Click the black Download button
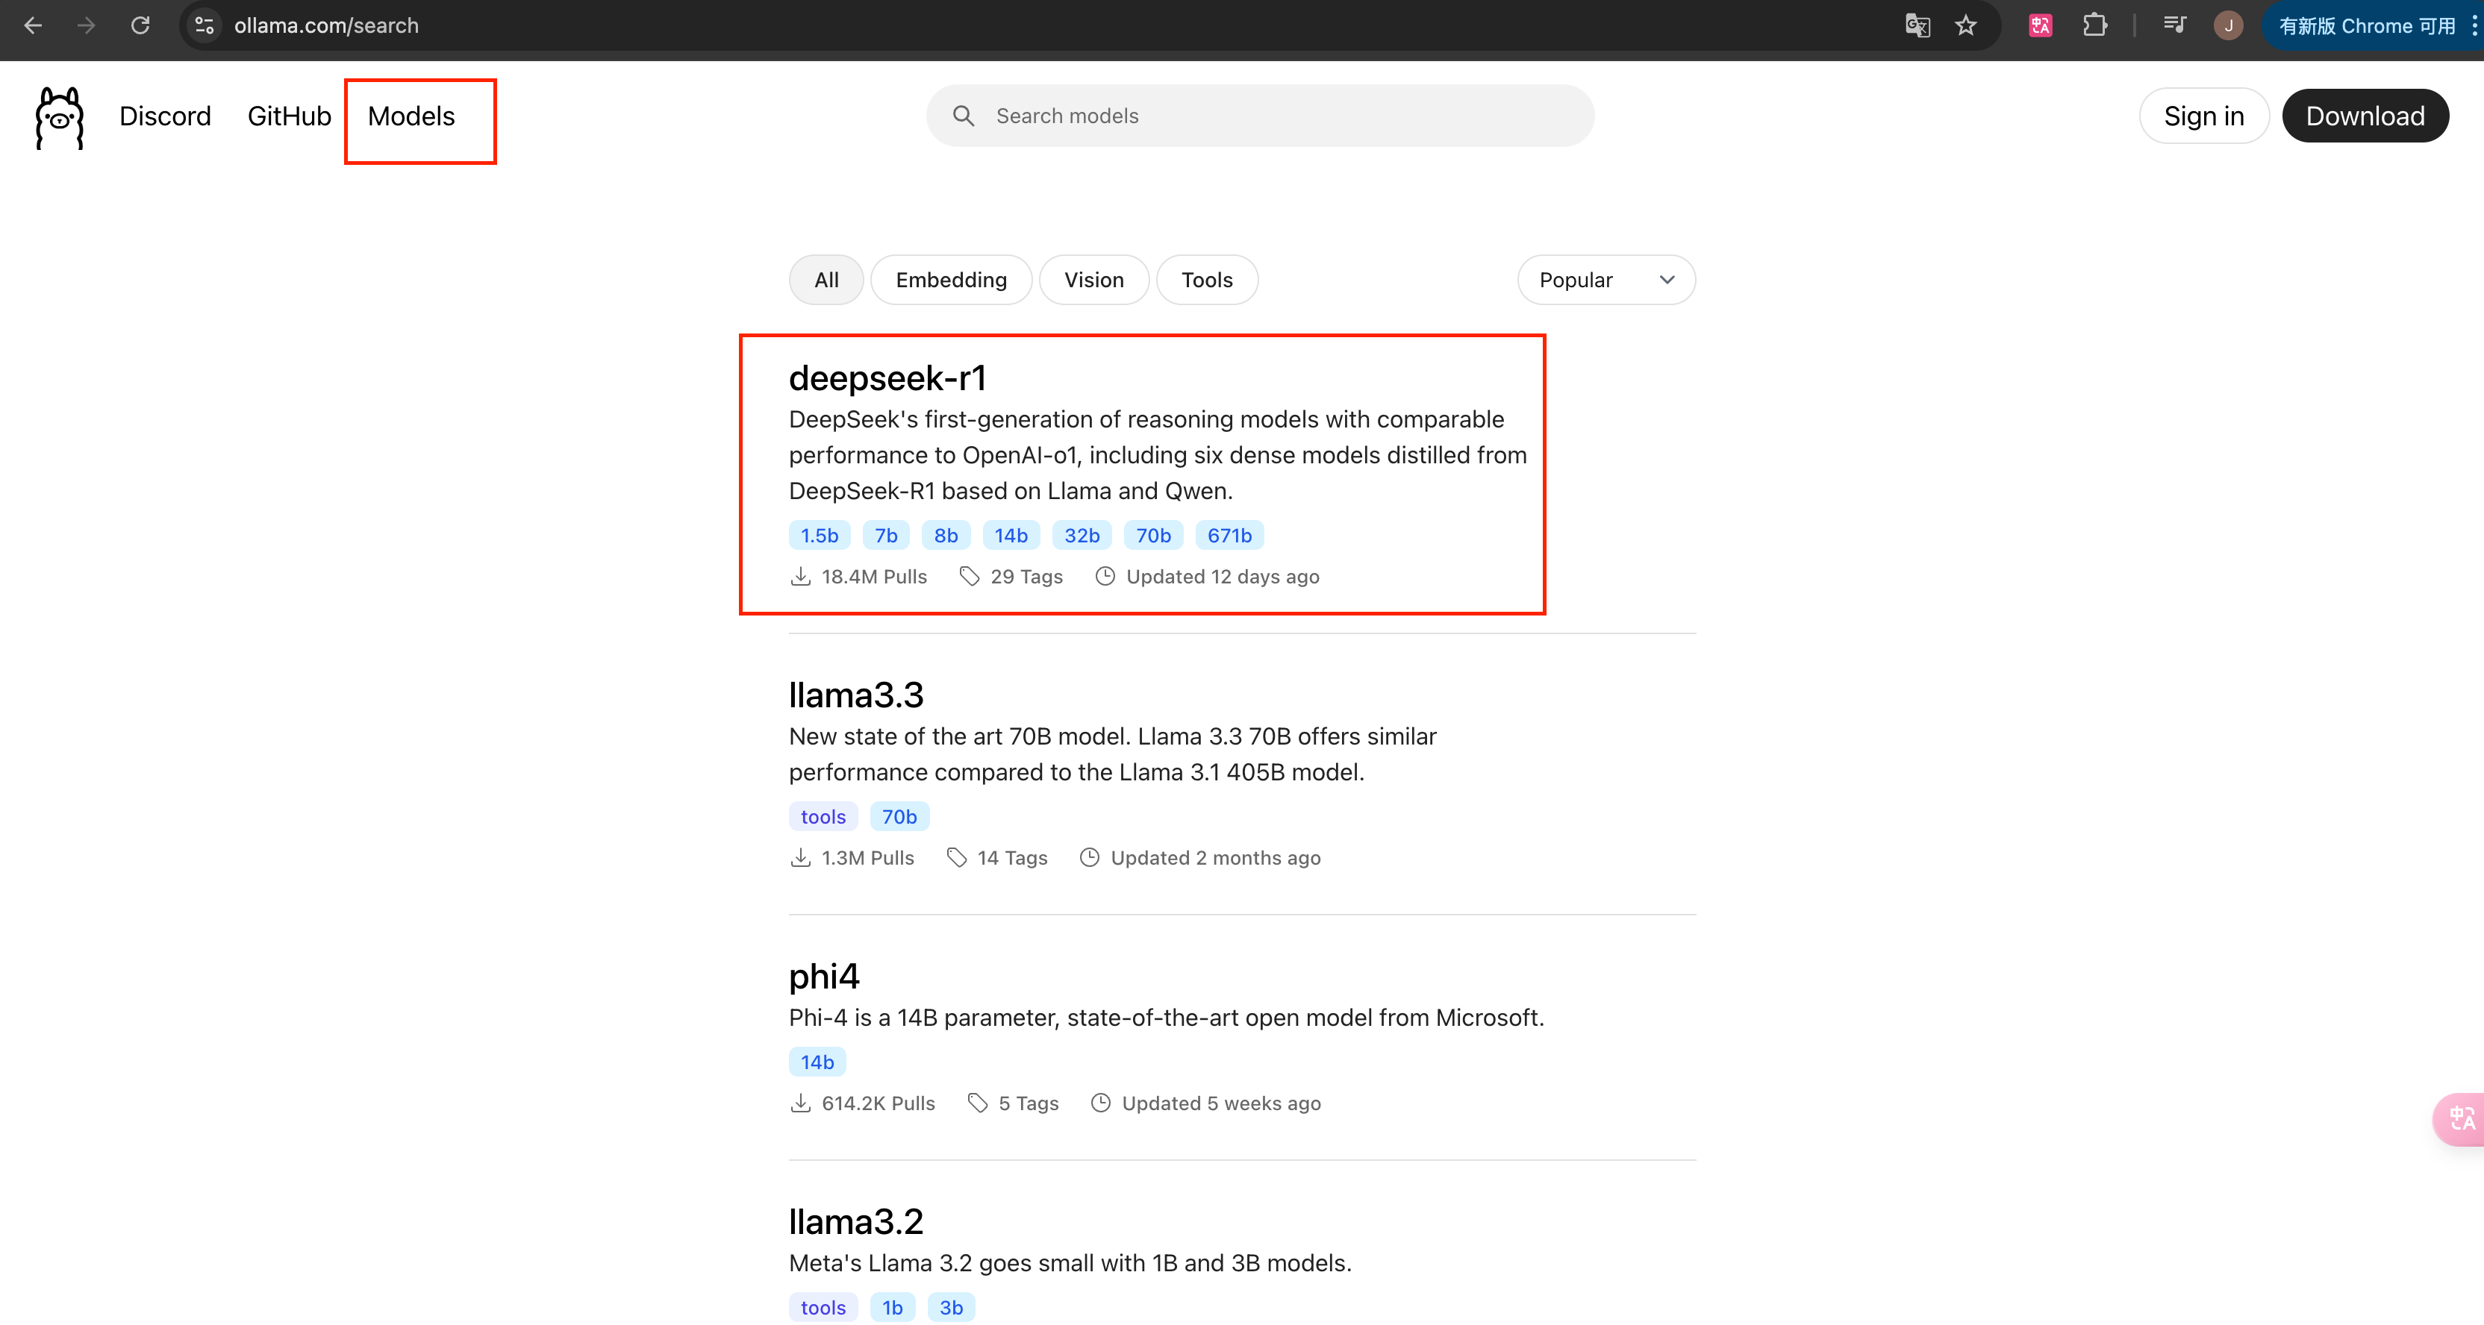The width and height of the screenshot is (2484, 1325). (2365, 116)
